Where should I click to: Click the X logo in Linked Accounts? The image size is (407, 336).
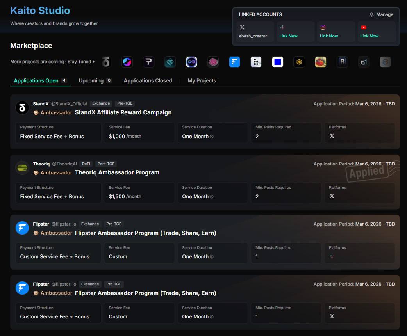pyautogui.click(x=242, y=27)
